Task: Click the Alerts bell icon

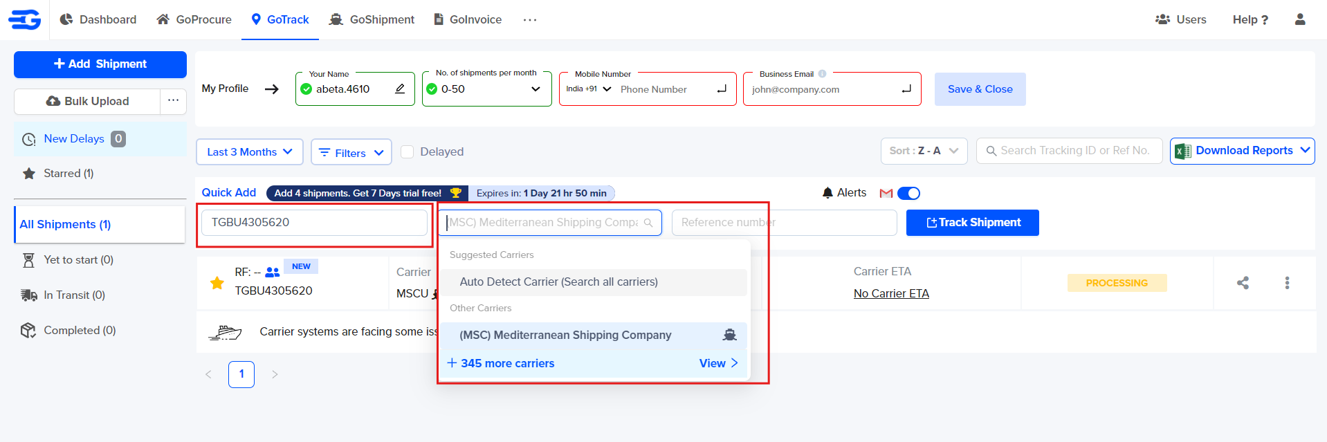Action: 827,192
